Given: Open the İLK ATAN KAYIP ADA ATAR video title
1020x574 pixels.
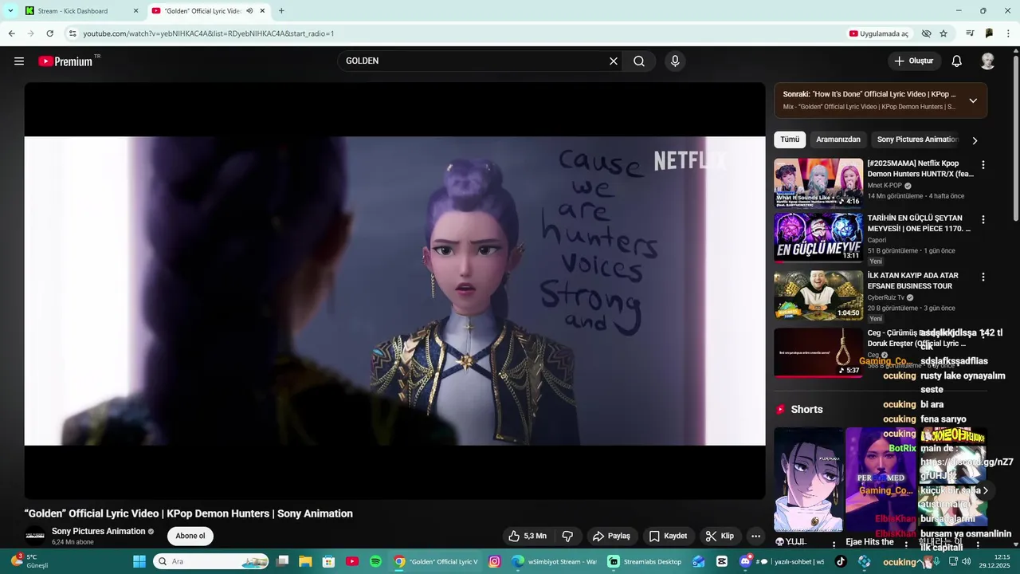Looking at the screenshot, I should [x=912, y=281].
